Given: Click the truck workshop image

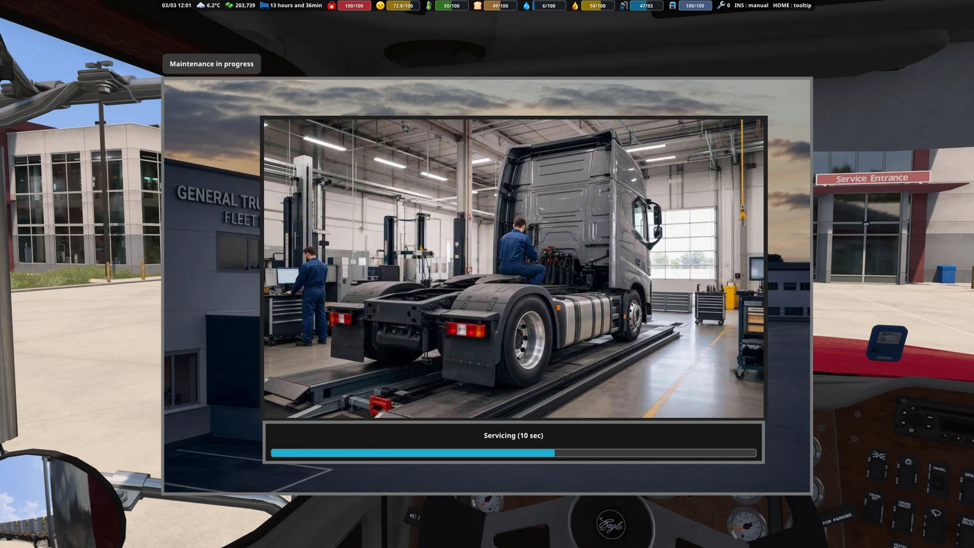Looking at the screenshot, I should [514, 268].
